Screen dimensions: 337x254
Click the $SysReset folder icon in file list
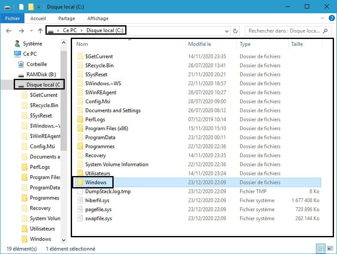coord(80,75)
